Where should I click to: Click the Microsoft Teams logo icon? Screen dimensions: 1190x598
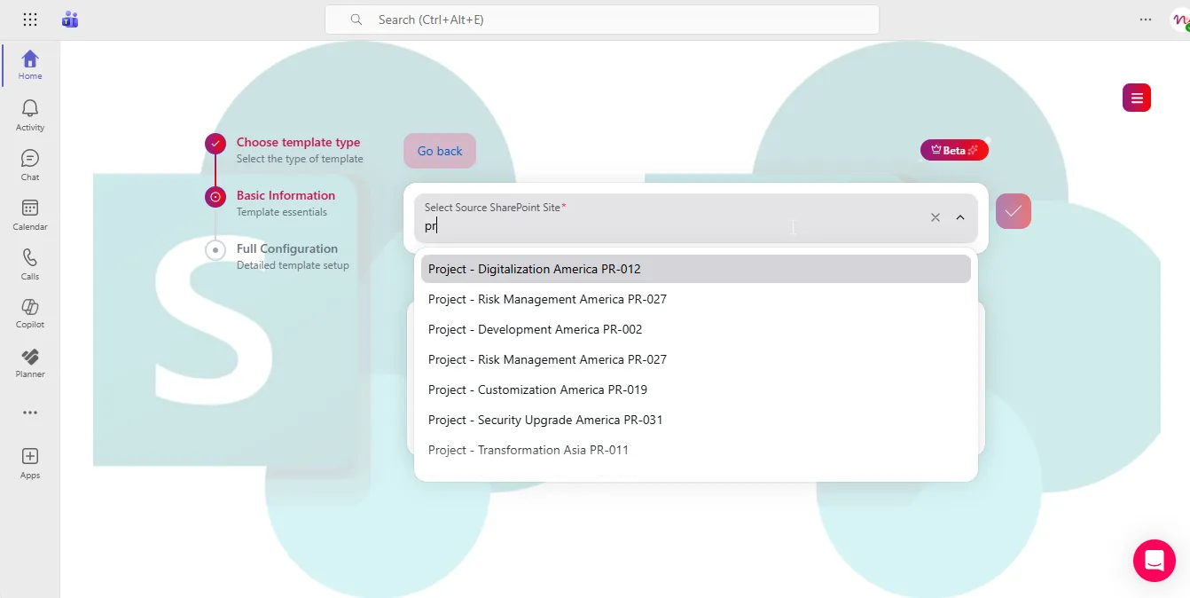tap(70, 20)
